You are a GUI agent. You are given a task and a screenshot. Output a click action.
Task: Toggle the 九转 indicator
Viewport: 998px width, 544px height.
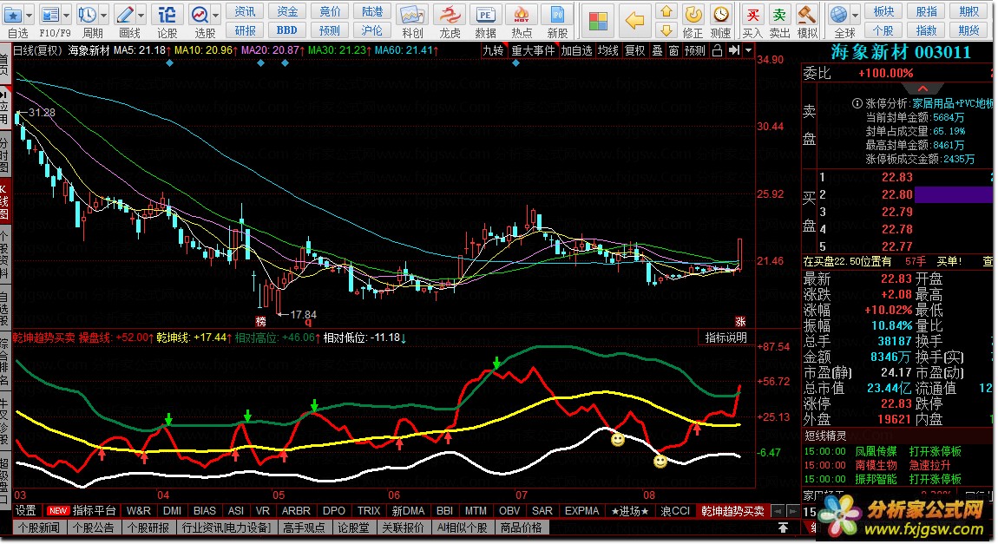[x=493, y=50]
